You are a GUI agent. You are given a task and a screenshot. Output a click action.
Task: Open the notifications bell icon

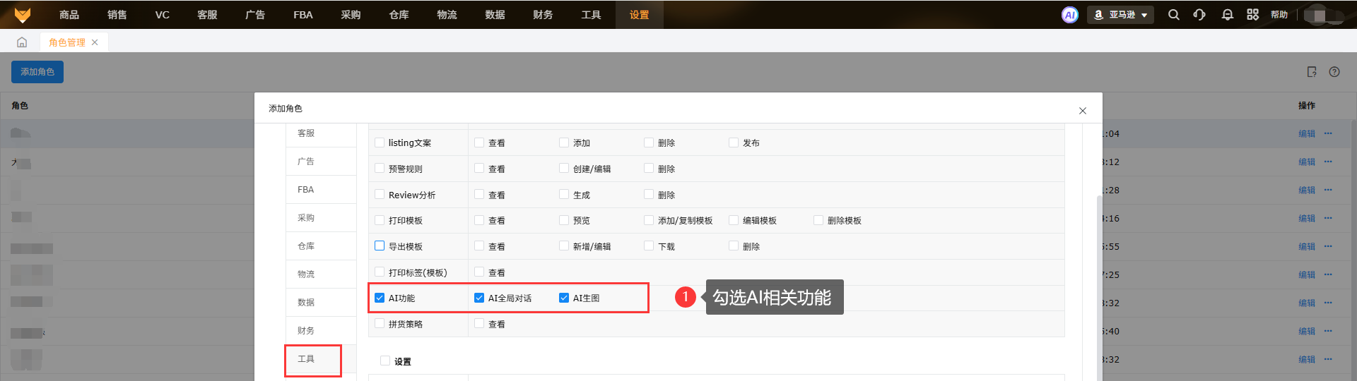click(x=1228, y=15)
